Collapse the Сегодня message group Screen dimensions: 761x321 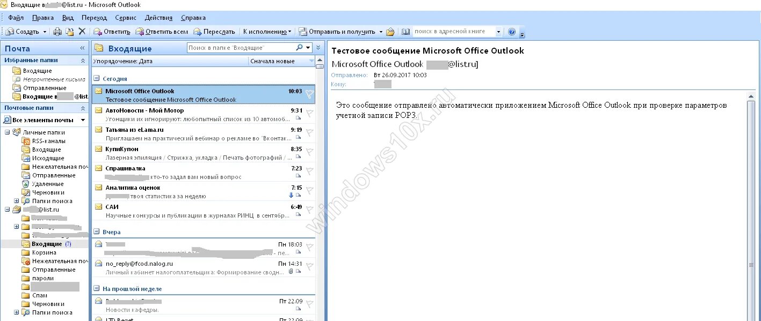pos(97,79)
